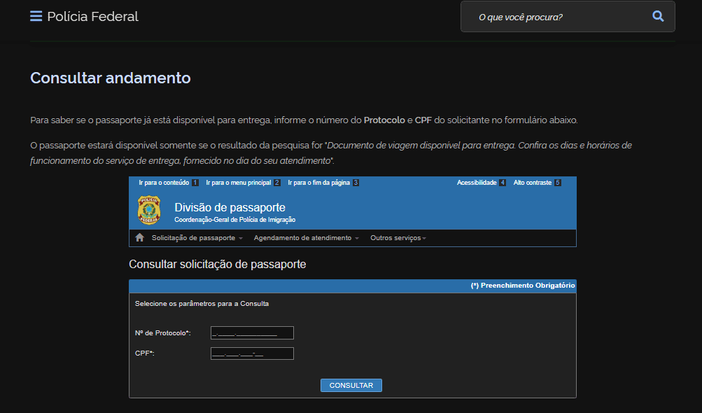Open the hamburger navigation menu
The image size is (702, 413).
[36, 16]
